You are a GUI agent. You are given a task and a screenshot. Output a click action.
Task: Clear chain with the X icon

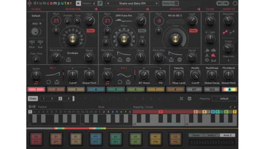point(181,99)
